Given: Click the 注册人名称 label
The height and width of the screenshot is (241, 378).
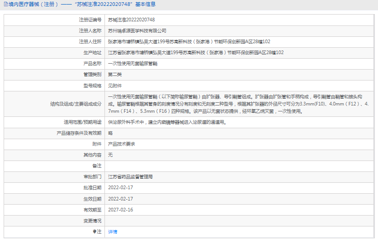Looking at the screenshot, I should click(x=90, y=30).
